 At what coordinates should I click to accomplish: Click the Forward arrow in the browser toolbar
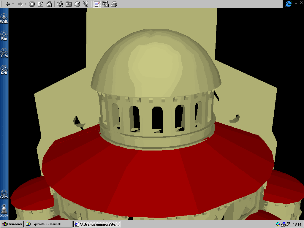20,4
